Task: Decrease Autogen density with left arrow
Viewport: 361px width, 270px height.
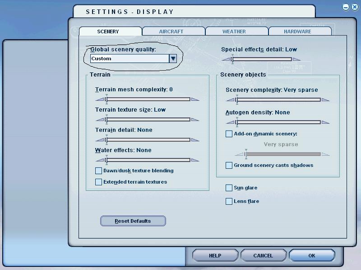Action: coord(230,122)
